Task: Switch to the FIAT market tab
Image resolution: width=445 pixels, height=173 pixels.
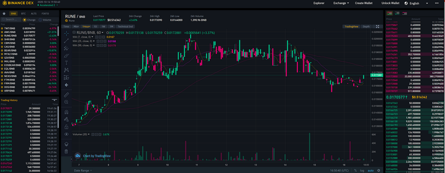Action: [45, 13]
